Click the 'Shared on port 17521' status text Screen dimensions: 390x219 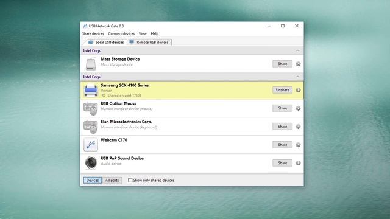click(124, 96)
